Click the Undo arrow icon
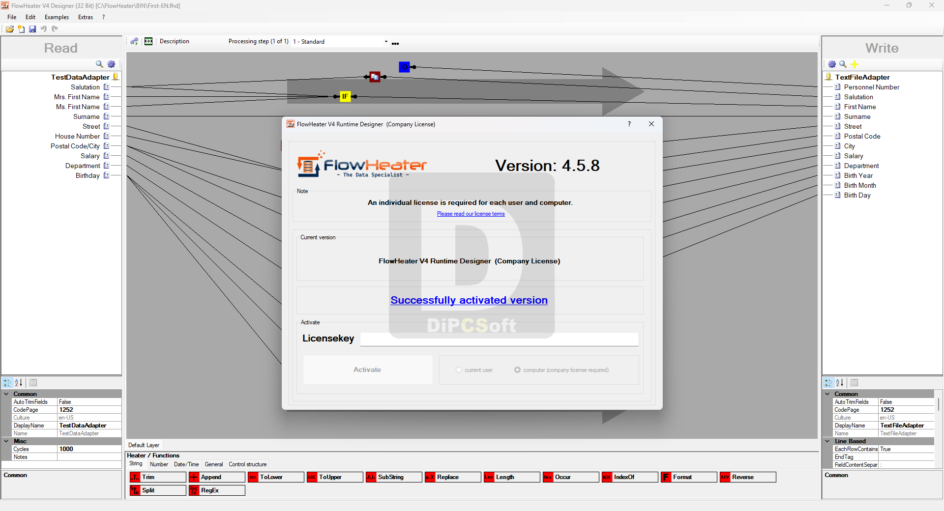The image size is (944, 511). 44,29
